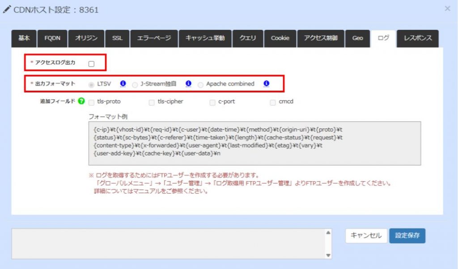
Task: Select the Apache combined radio button
Action: click(200, 84)
